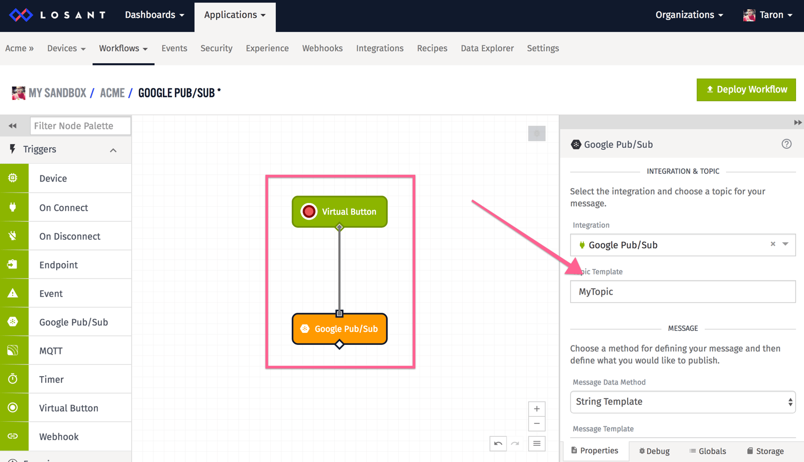The image size is (804, 462).
Task: Switch to the Debug tab
Action: [x=654, y=450]
